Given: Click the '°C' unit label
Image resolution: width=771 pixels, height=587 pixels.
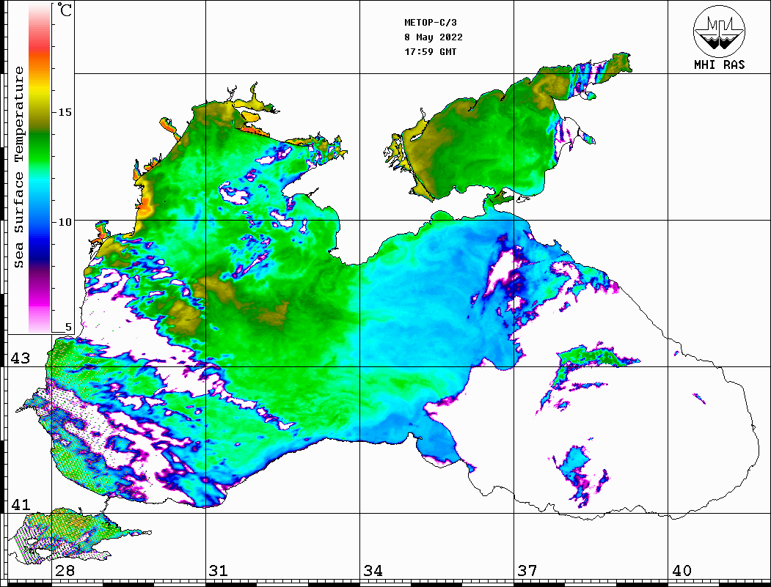Looking at the screenshot, I should 65,10.
